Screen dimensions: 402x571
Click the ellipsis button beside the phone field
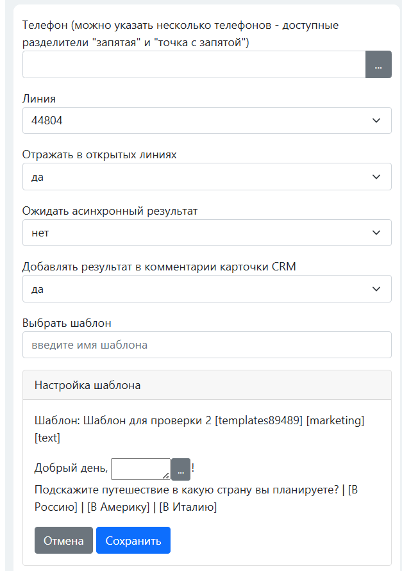pos(378,65)
